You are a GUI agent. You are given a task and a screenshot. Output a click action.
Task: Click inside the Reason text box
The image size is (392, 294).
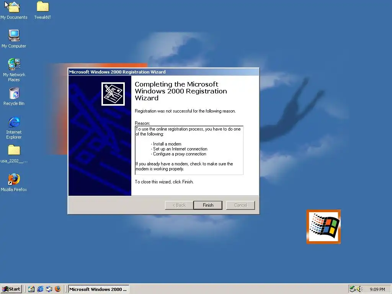pyautogui.click(x=189, y=150)
